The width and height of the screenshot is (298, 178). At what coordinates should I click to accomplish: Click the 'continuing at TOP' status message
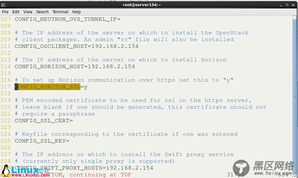pos(100,175)
